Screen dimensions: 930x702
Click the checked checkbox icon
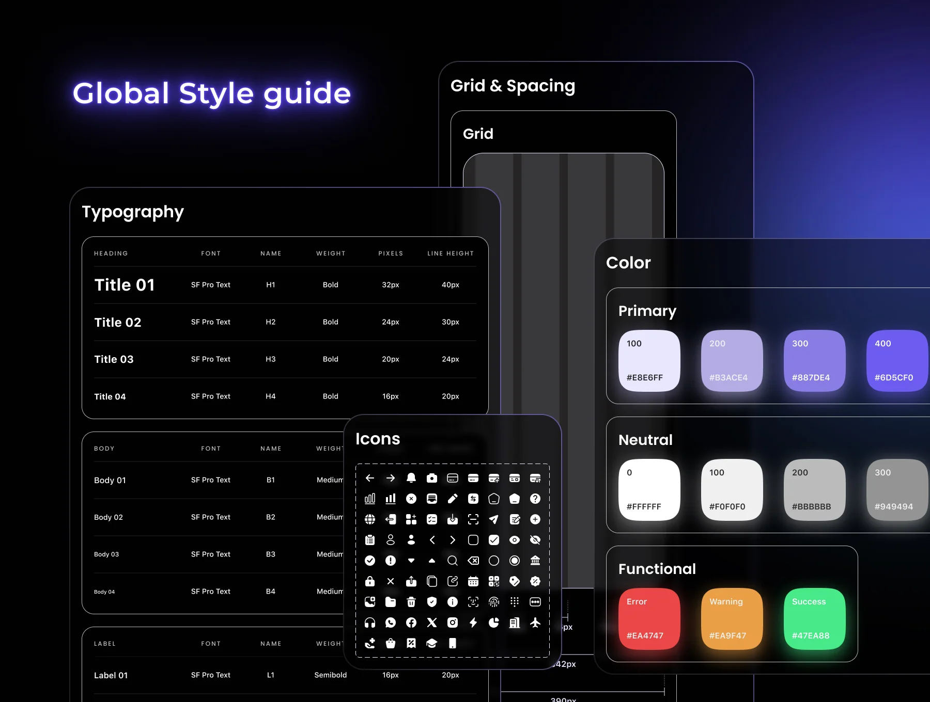coord(494,540)
